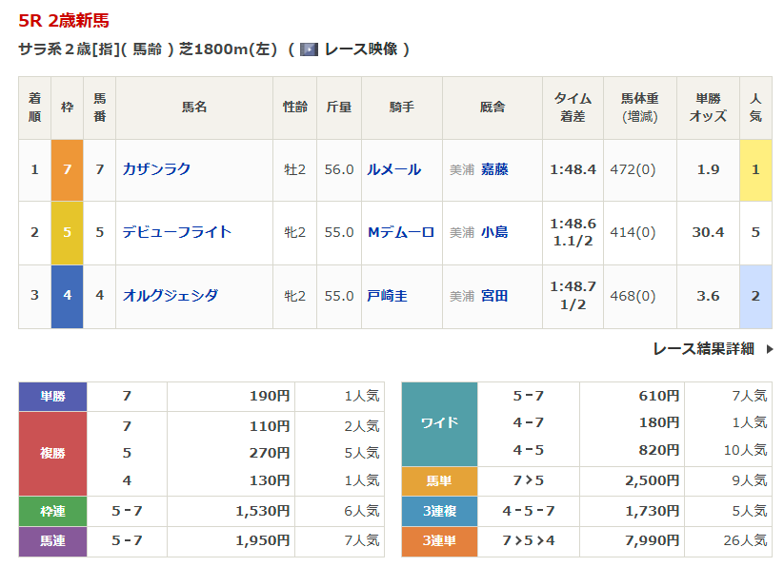The width and height of the screenshot is (784, 567).
Task: Open jockey Mデムーロ profile
Action: click(400, 232)
